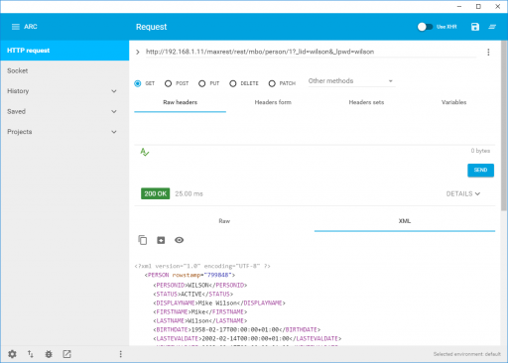Click the LASTEVALDATE XML line
Screen dimensions: 508x363
[247, 338]
